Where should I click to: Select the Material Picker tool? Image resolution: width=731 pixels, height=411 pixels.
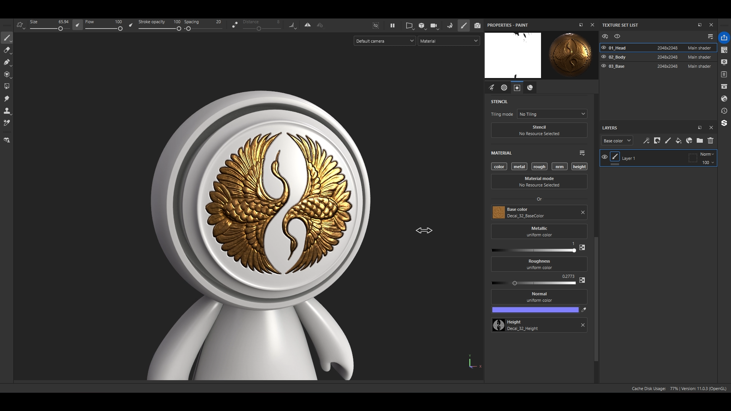(x=6, y=123)
